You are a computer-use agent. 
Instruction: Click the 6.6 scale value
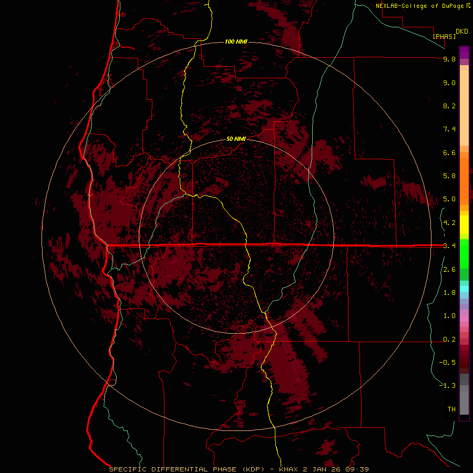(x=449, y=152)
